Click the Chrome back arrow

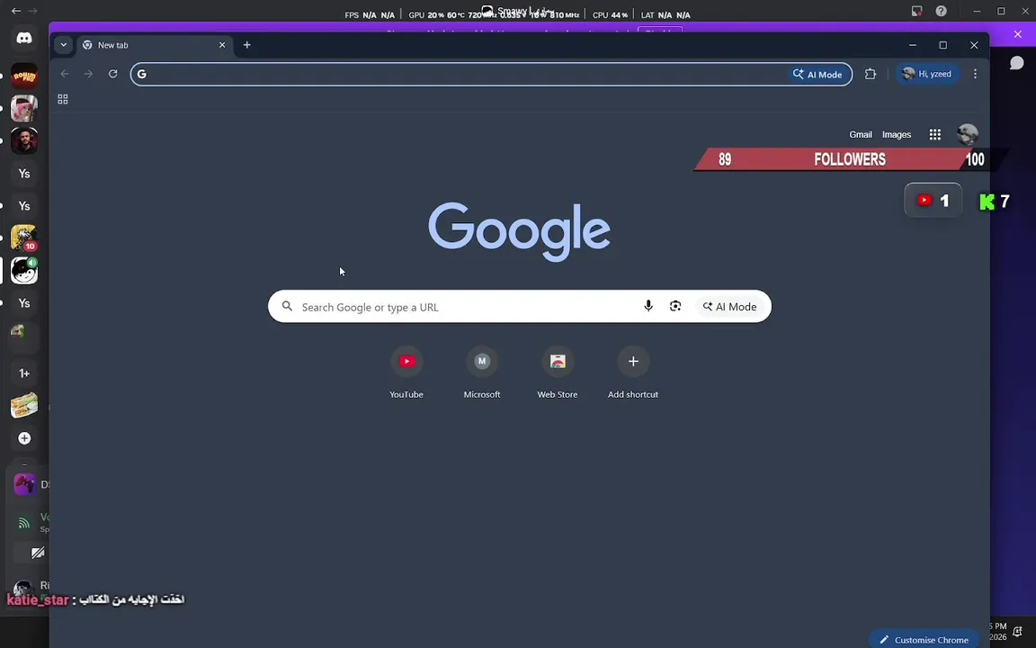coord(65,74)
